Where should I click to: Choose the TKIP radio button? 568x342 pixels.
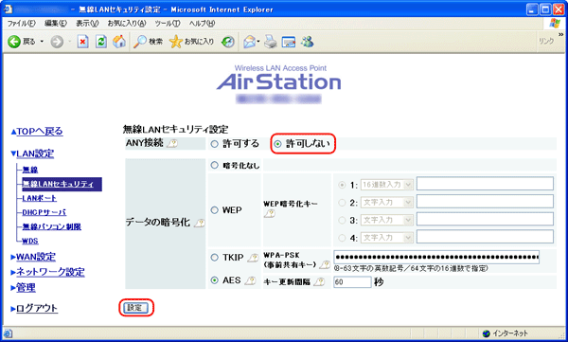click(215, 258)
